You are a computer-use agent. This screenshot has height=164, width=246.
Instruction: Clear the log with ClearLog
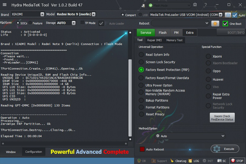coord(178,161)
